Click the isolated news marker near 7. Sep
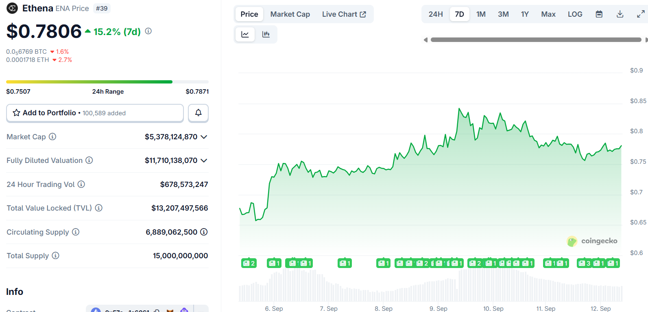The width and height of the screenshot is (648, 312). click(345, 263)
